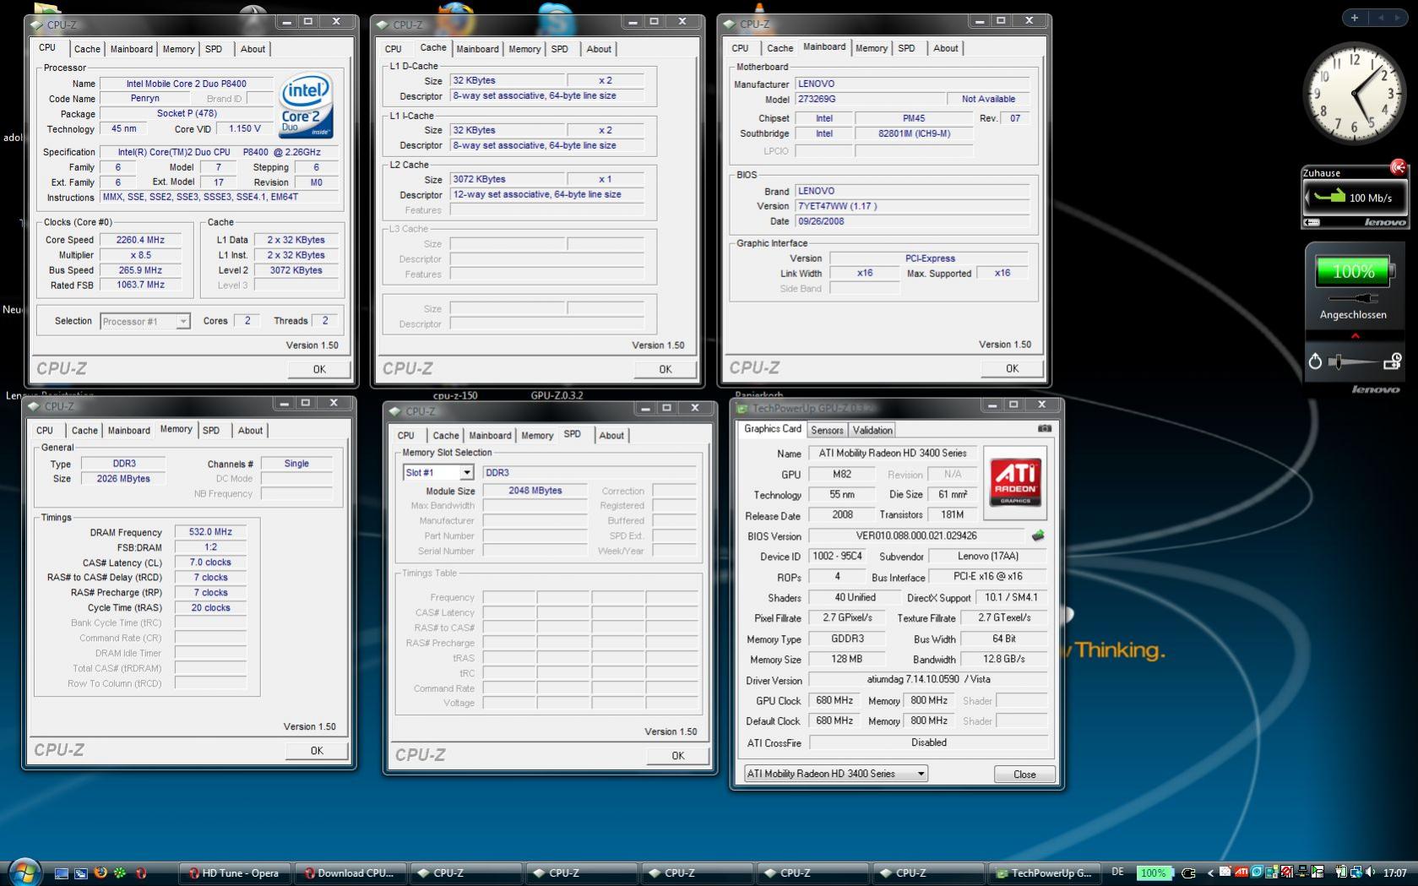Click the ATI Radeon Graphics logo
Screen dimensions: 1418x886
pyautogui.click(x=1014, y=481)
